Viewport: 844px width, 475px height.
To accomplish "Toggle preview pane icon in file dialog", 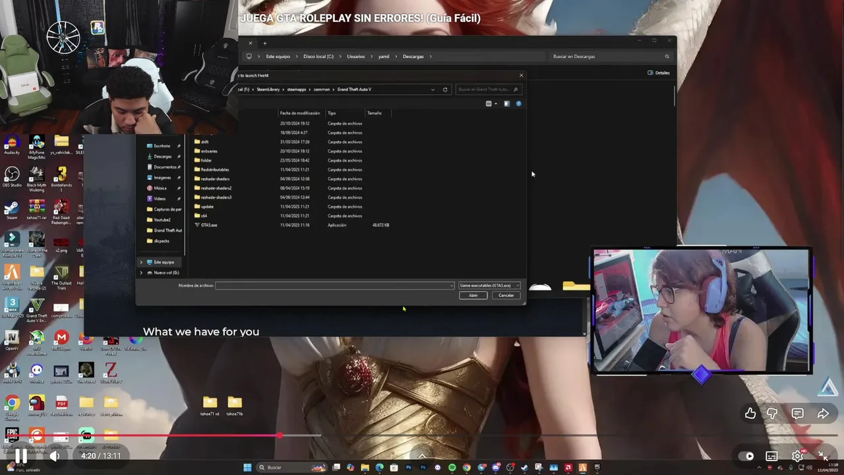I will 506,104.
